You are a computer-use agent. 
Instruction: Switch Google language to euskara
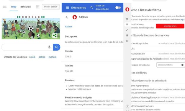53,57
